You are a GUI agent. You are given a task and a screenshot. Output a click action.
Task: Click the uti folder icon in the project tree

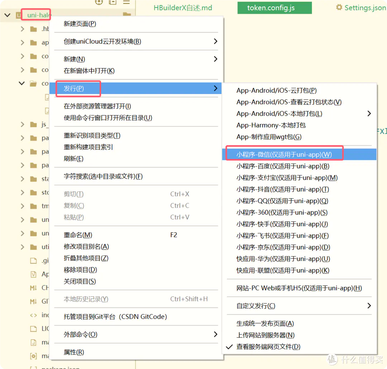tap(34, 247)
